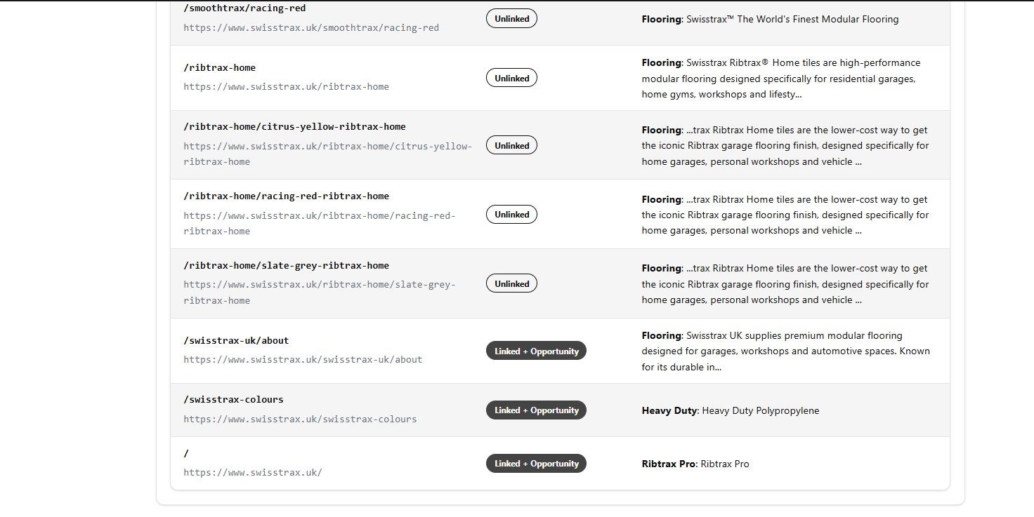Click the /ribtrax-home/slate-grey-ribtrax-home path heading
The image size is (1034, 517).
coord(286,266)
